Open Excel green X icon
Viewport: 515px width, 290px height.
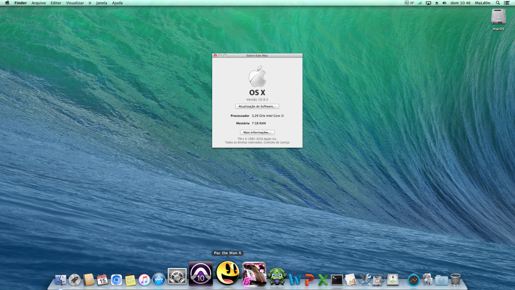pos(323,280)
